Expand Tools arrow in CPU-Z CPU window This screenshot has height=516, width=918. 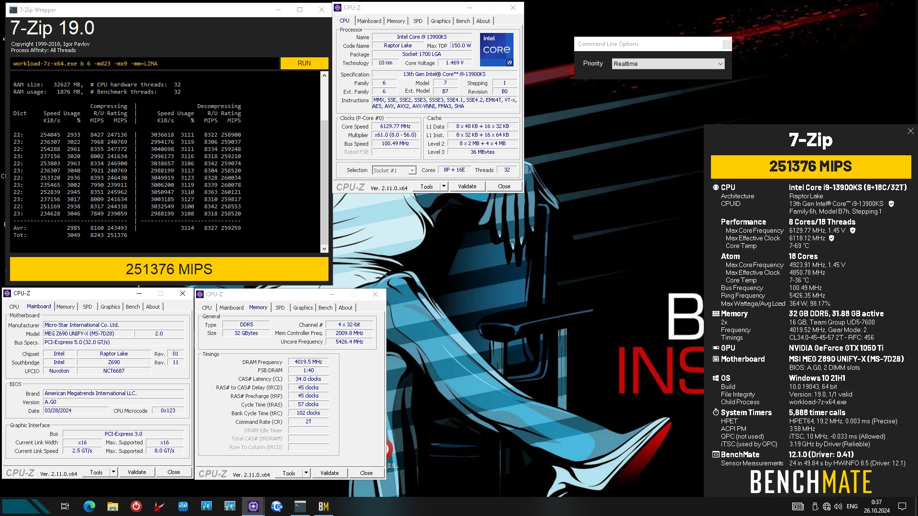tap(444, 186)
